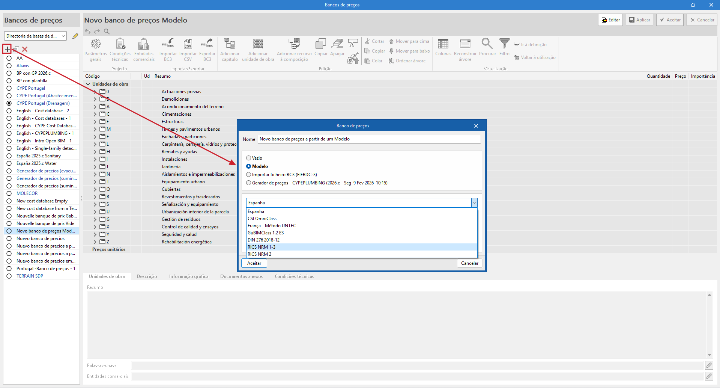This screenshot has width=720, height=388.
Task: Select the MOLECOR database radio button
Action: click(x=9, y=193)
